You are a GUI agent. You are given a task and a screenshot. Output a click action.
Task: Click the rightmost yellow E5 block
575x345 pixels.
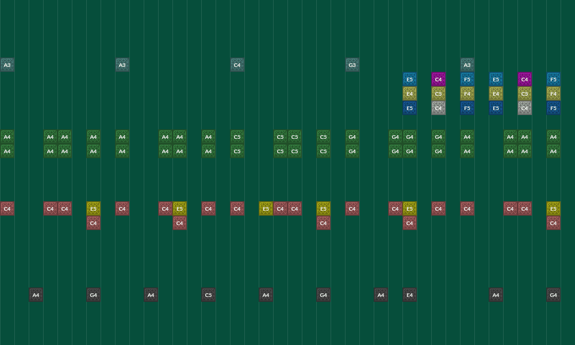tap(553, 208)
